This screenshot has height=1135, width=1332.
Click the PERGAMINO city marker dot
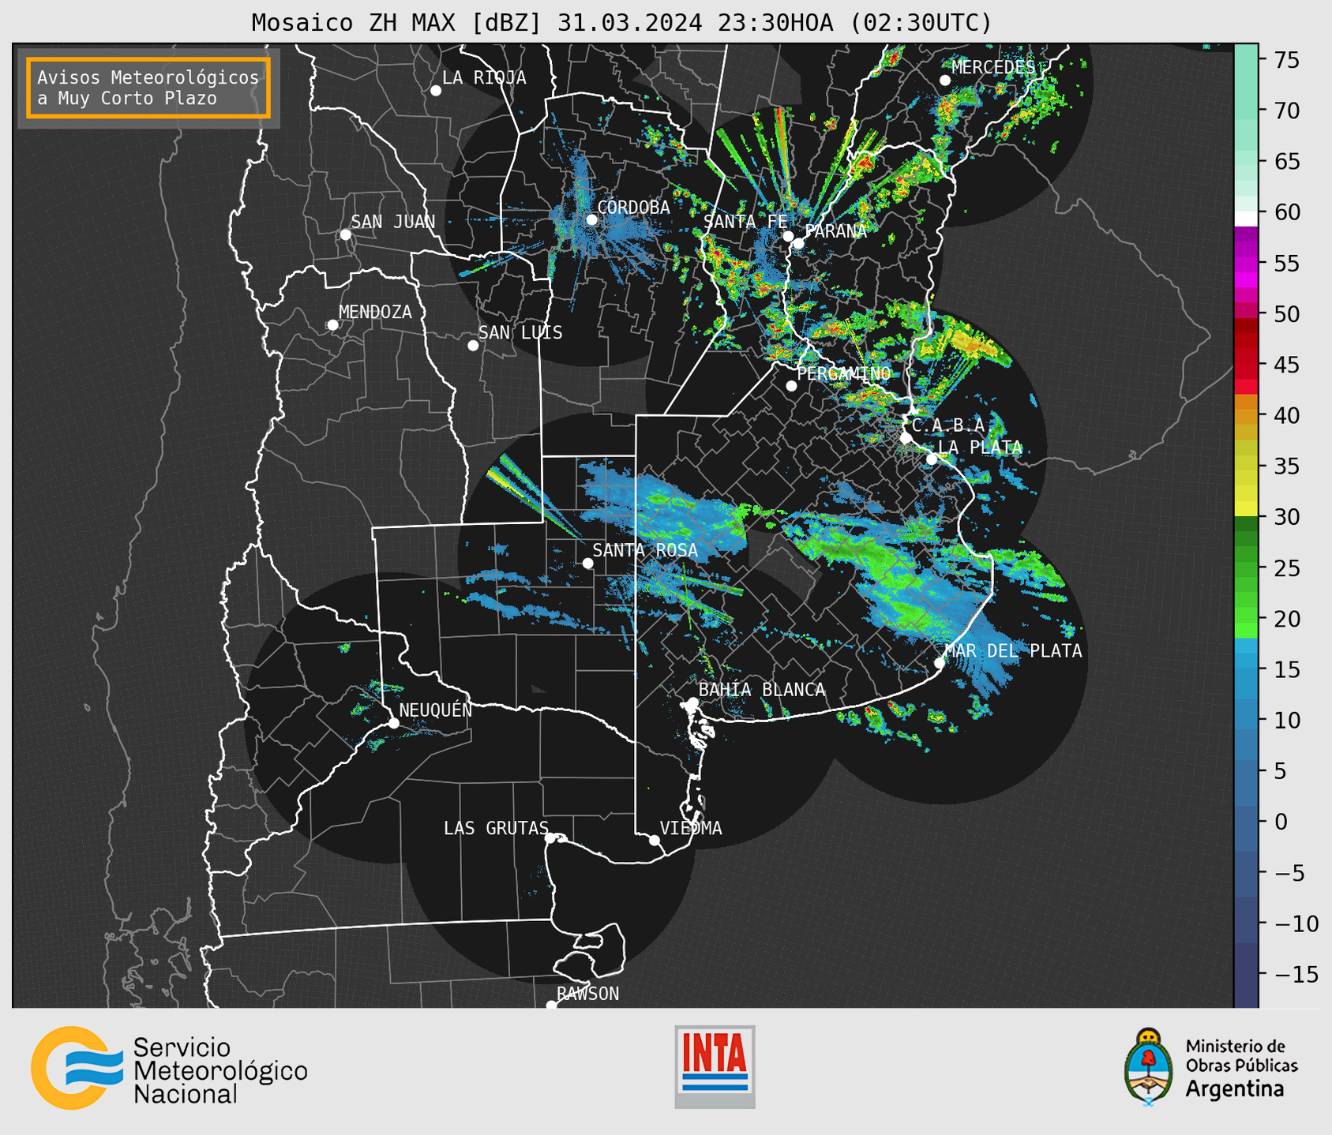791,386
